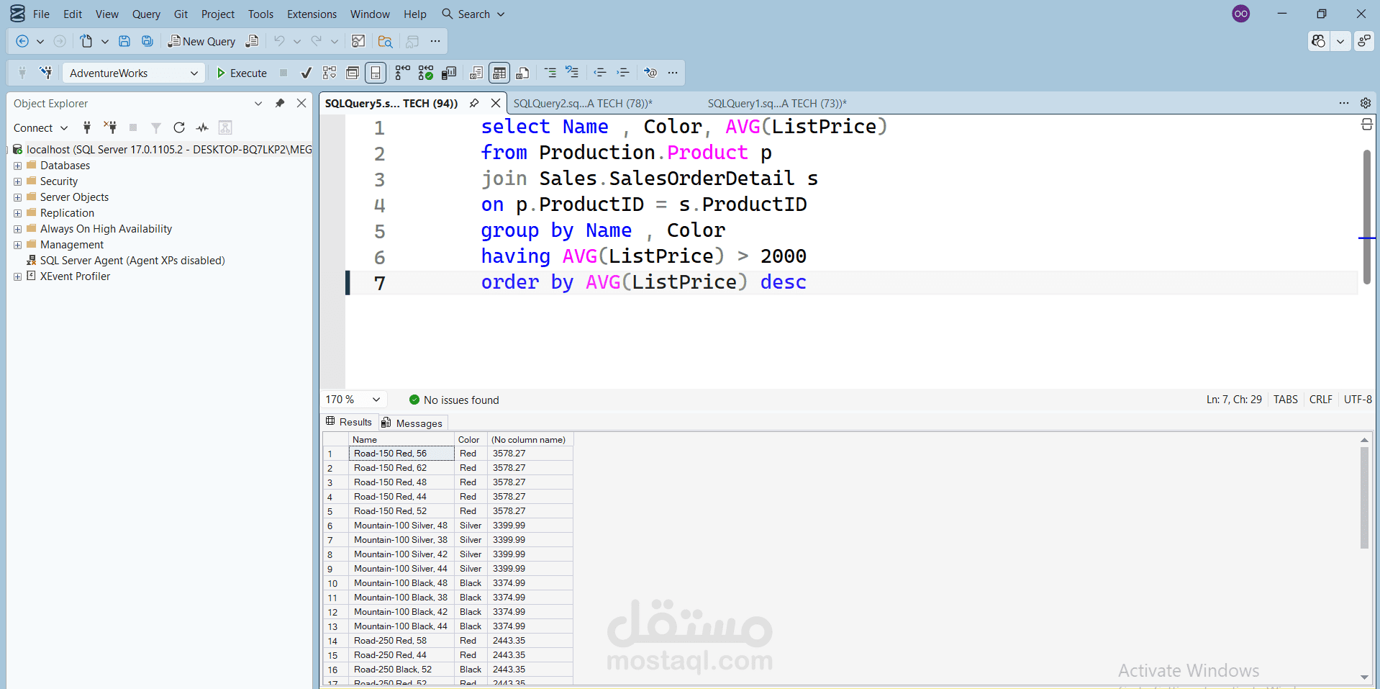Open the Activity Monitor toolbar icon

358,41
